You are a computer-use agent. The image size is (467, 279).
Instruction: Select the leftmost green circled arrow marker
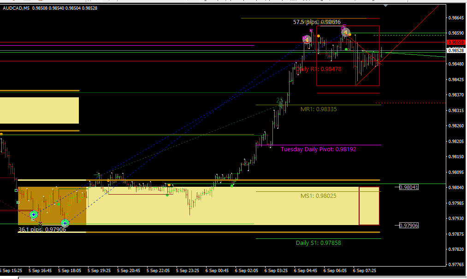34,214
